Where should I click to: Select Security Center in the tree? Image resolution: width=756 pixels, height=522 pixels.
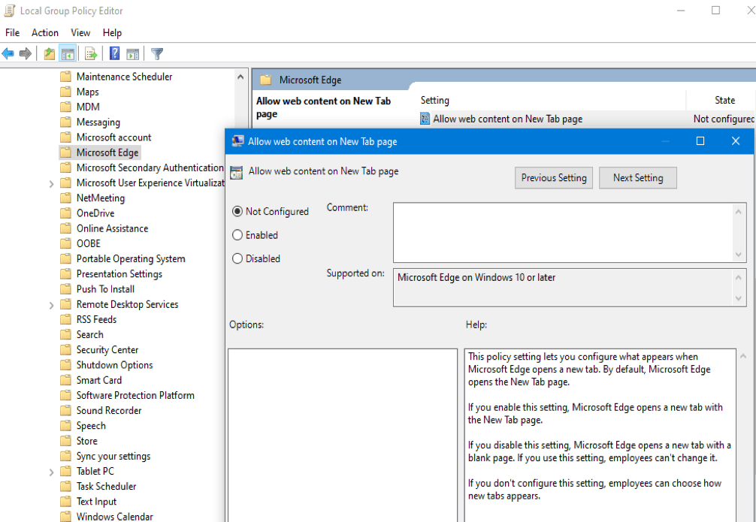pyautogui.click(x=107, y=350)
